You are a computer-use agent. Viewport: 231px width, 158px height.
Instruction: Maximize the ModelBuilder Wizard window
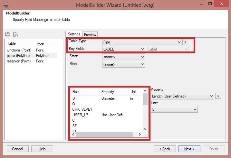click(210, 4)
